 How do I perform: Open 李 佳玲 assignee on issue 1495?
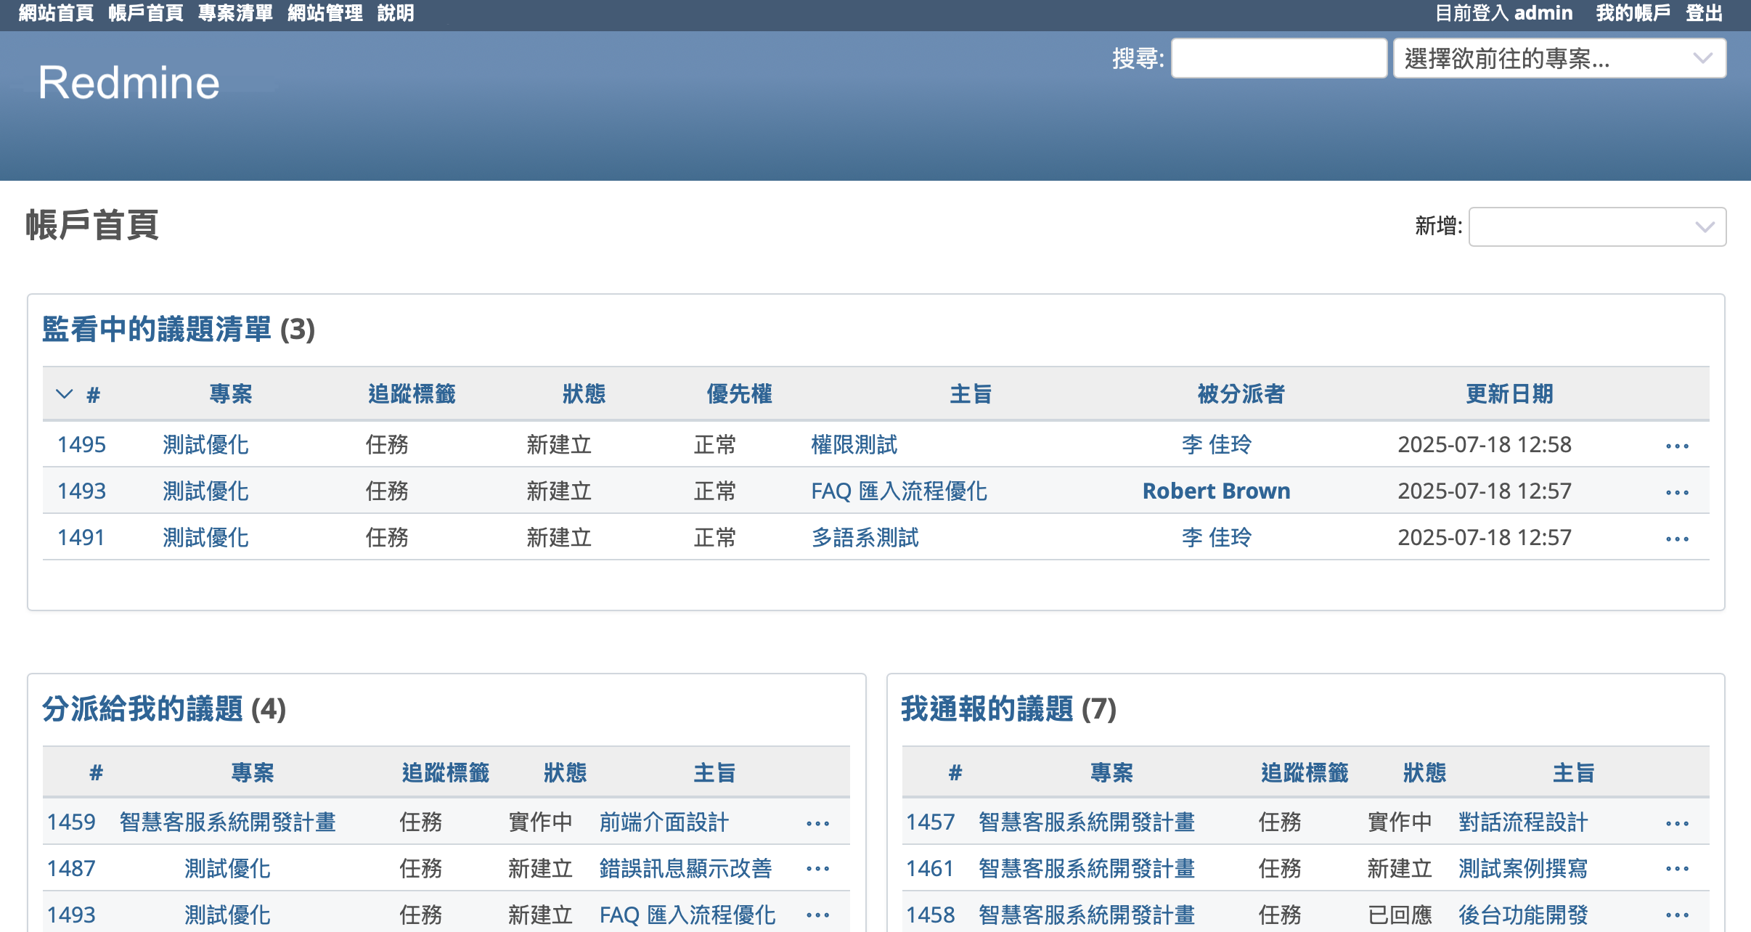(x=1217, y=444)
